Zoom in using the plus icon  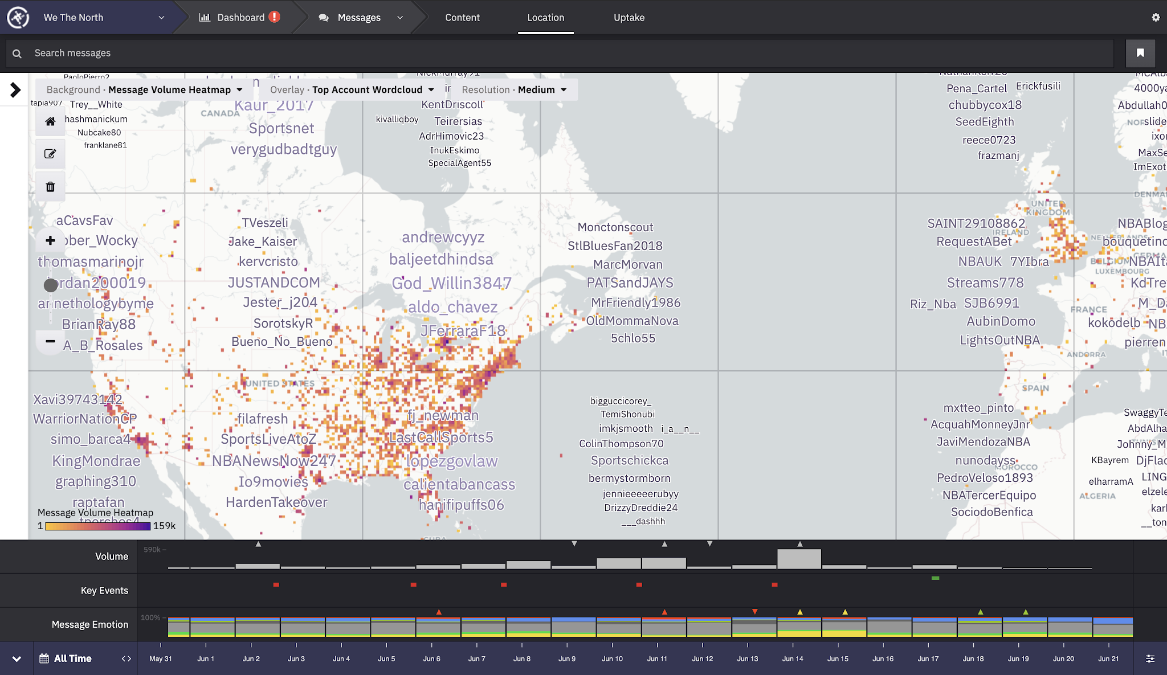click(x=50, y=240)
